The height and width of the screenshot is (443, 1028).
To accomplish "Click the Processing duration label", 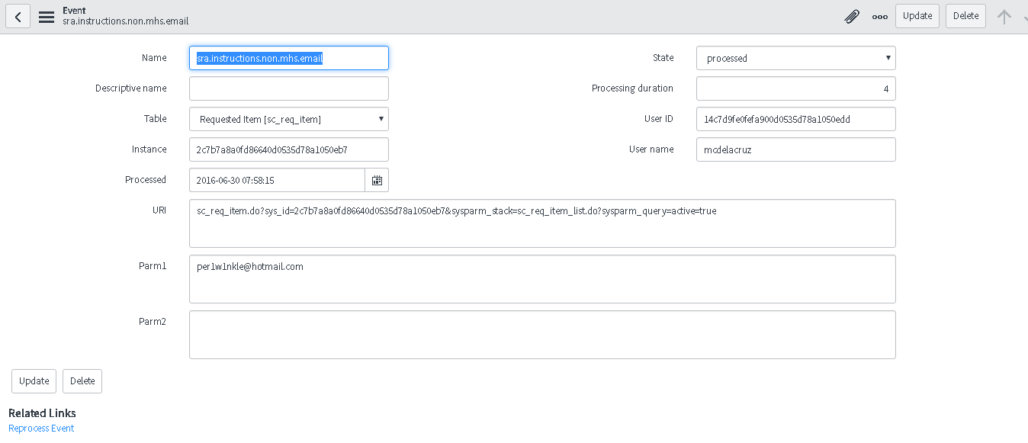I will coord(632,88).
